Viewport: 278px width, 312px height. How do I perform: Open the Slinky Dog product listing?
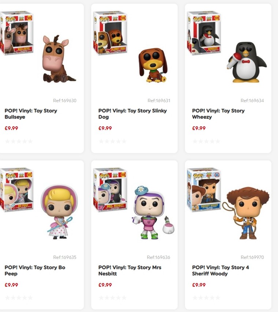pyautogui.click(x=132, y=114)
